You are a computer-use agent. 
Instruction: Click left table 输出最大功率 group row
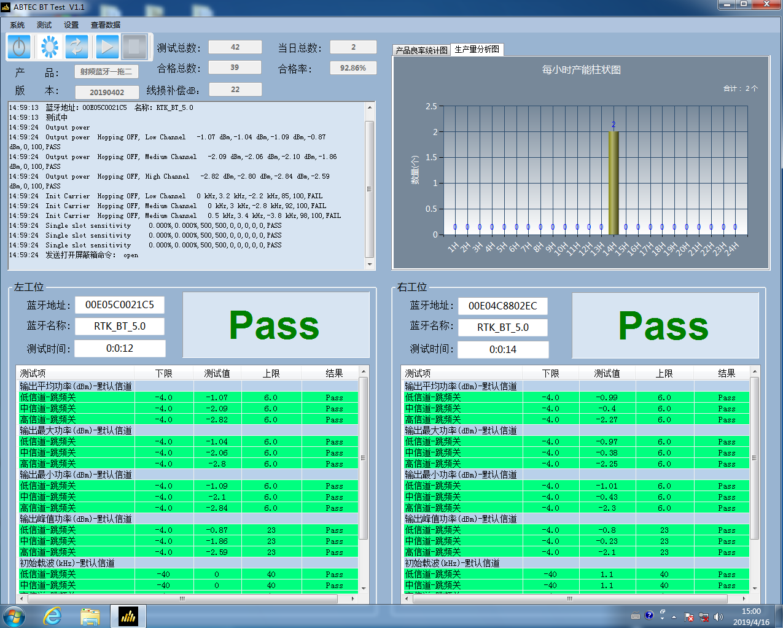click(188, 430)
